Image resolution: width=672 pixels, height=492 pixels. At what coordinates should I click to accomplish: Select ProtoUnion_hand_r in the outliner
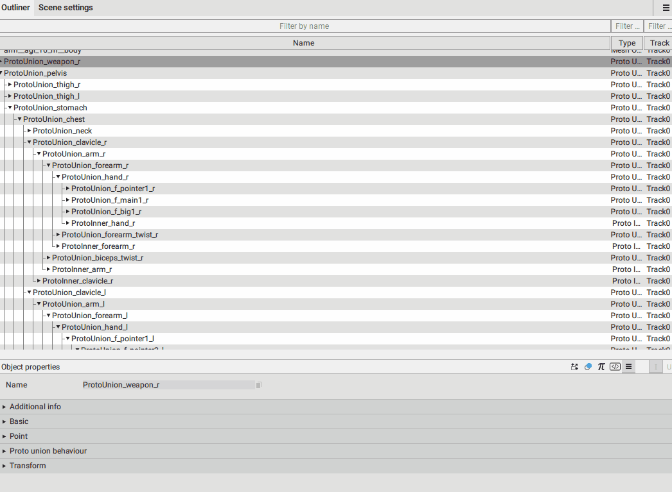(x=95, y=177)
